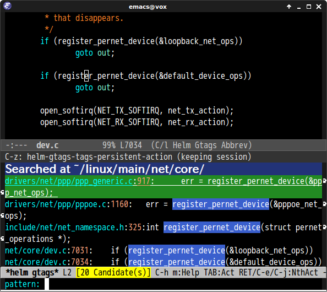Image resolution: width=327 pixels, height=292 pixels.
Task: Select the drivers/net/ppp/ppp_generic.c:917 candidate
Action: [x=163, y=187]
